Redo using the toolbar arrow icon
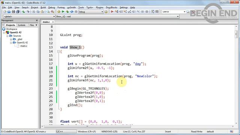This screenshot has width=240, height=135. pos(28,12)
